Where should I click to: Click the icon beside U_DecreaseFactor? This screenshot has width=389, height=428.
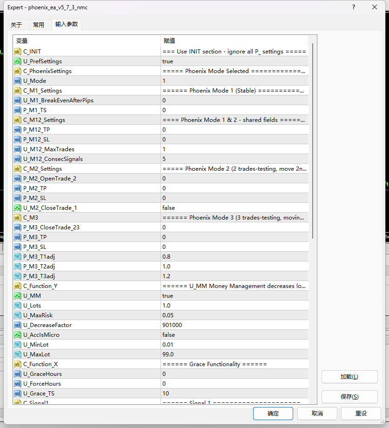(18, 325)
